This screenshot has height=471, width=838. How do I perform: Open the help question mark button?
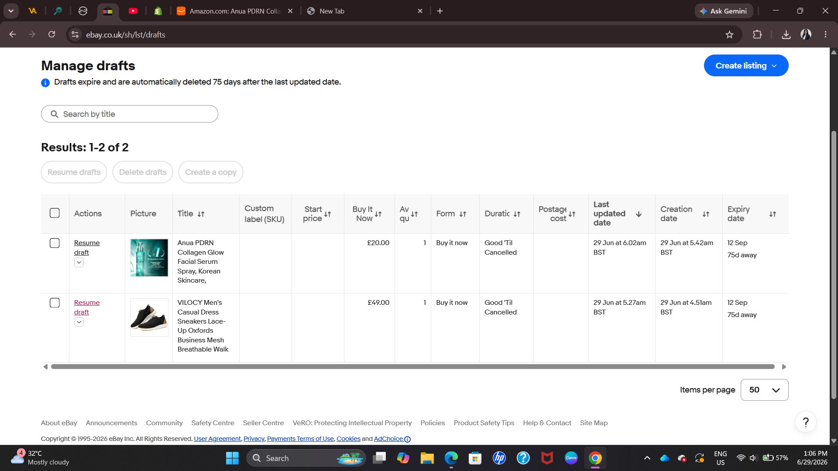(806, 422)
